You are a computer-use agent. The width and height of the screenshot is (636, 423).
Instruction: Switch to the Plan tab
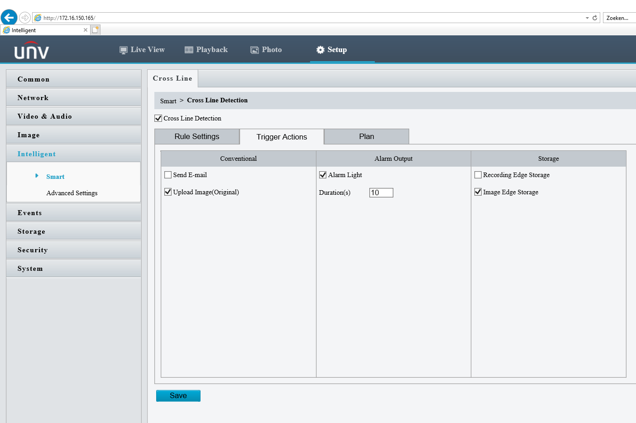(367, 136)
